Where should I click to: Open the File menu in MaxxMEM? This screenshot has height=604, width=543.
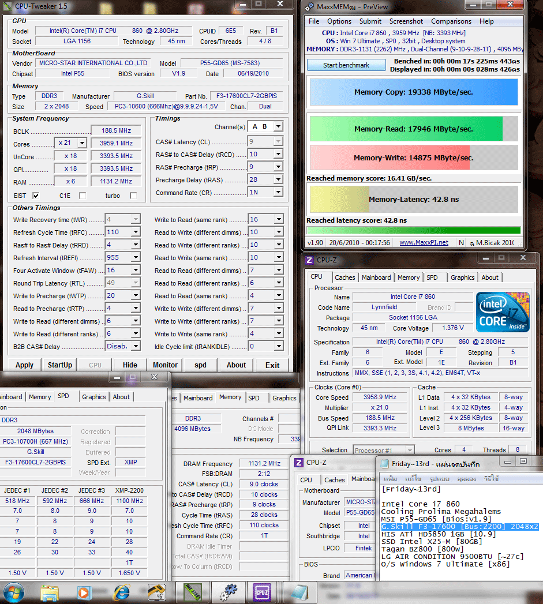click(314, 21)
